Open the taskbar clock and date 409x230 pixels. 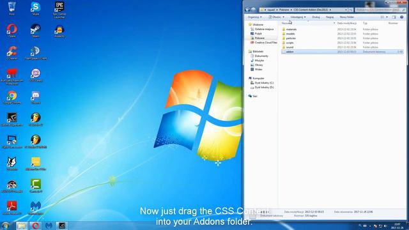click(397, 226)
